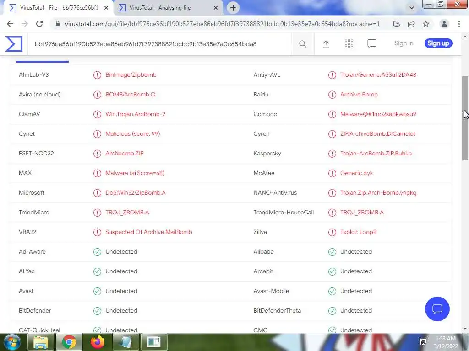Click the Ad-Aware undetected checkmark icon
Image resolution: width=469 pixels, height=351 pixels.
pos(97,252)
